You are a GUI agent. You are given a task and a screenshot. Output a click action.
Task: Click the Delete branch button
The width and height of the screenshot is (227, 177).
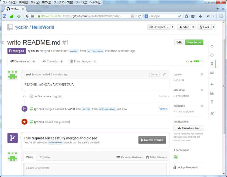[x=152, y=140]
